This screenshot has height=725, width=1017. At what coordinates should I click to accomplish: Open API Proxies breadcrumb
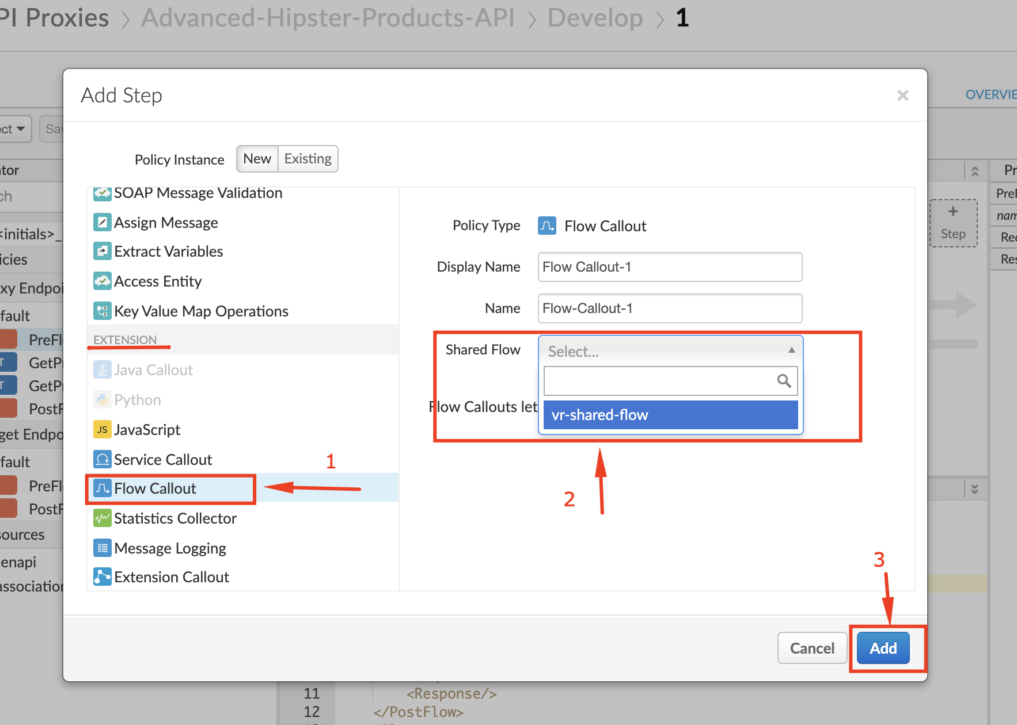[54, 18]
